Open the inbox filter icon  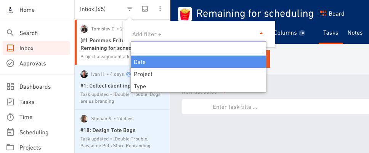click(130, 9)
